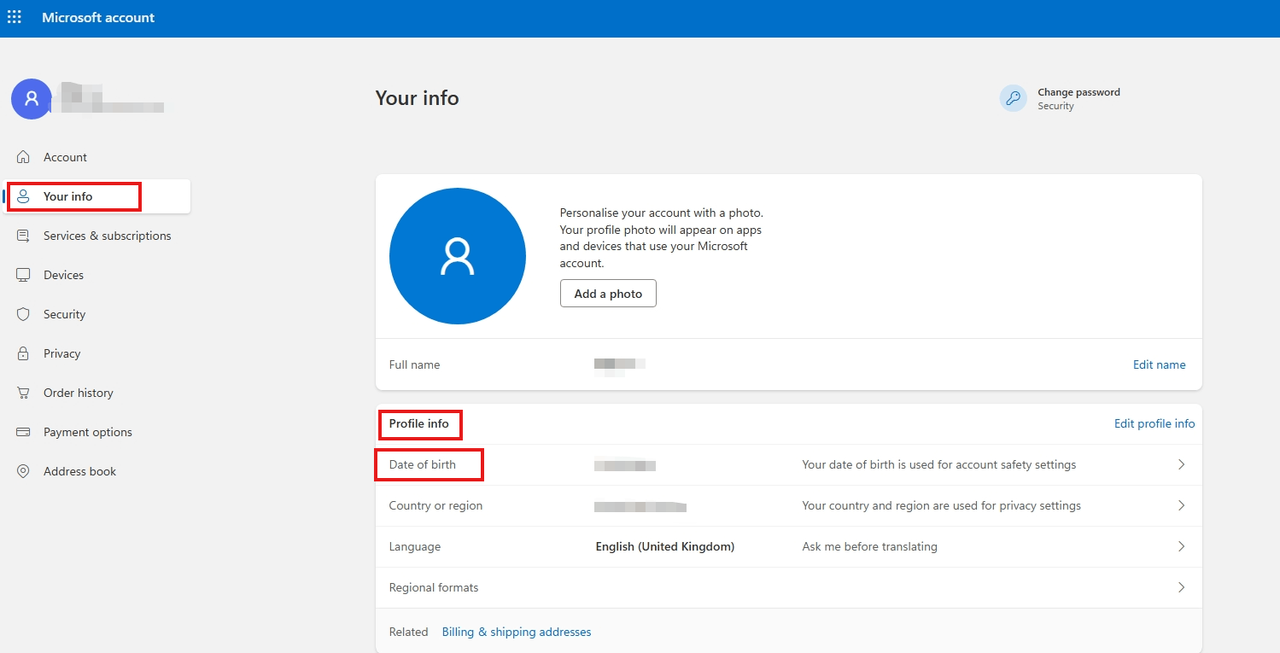Select the Address book pin icon
1280x653 pixels.
pyautogui.click(x=24, y=471)
